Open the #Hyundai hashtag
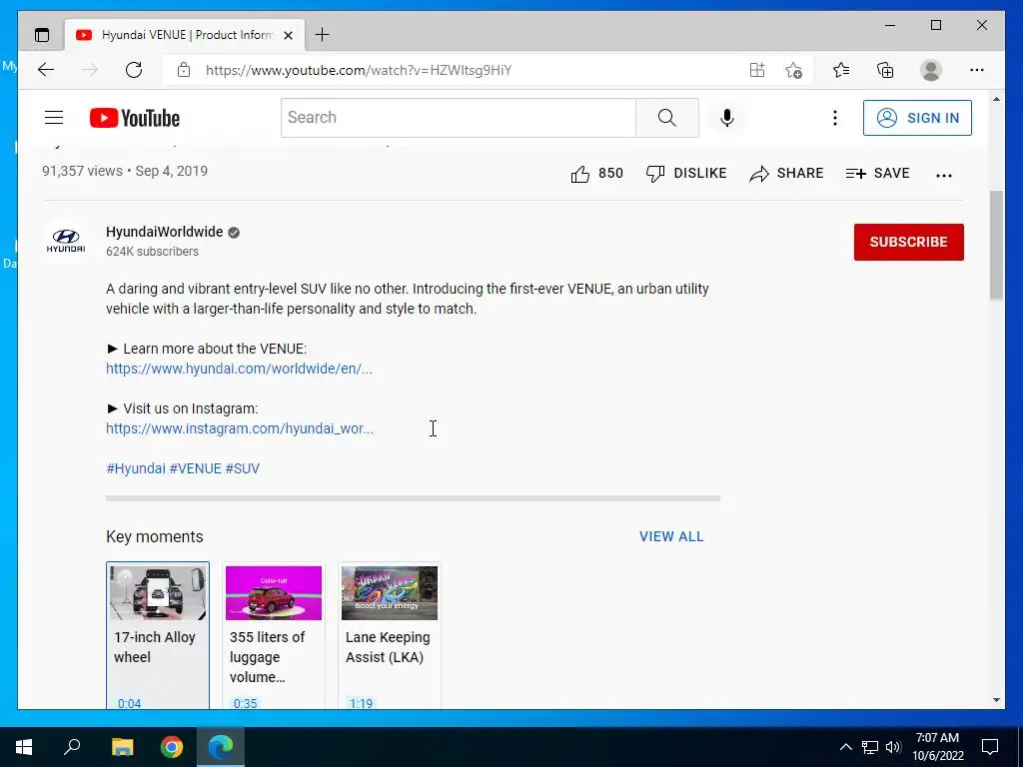The height and width of the screenshot is (767, 1023). pyautogui.click(x=136, y=468)
